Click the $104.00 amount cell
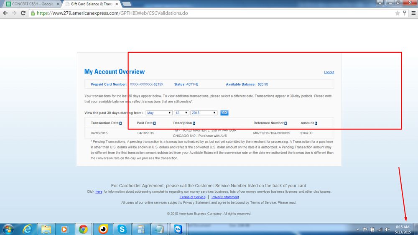Viewport: 418px width, 235px height. click(306, 133)
